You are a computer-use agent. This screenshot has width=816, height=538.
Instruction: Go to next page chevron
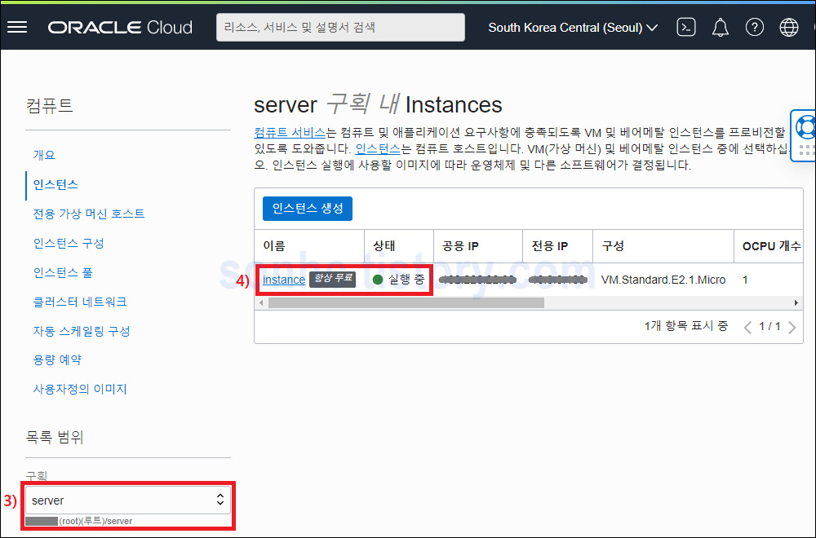792,328
